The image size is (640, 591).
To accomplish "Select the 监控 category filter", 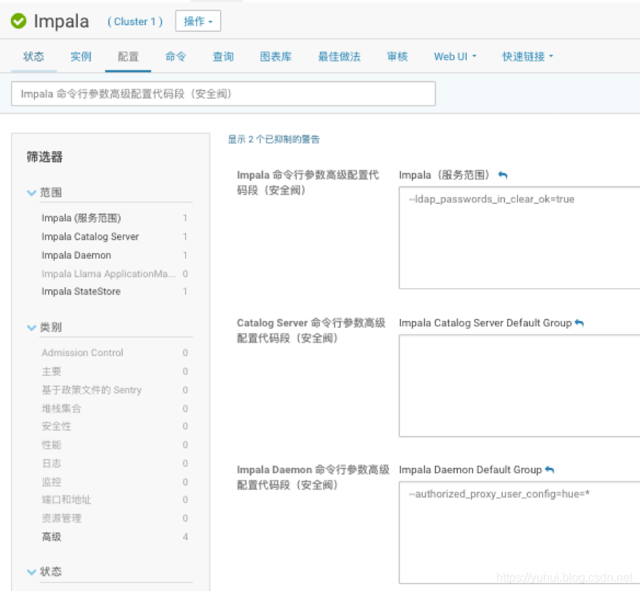I will click(51, 481).
